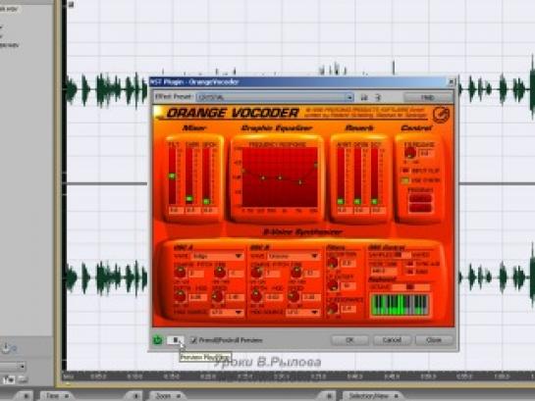Open the Selection/View panel tab
Viewport: 535px width, 401px height.
pos(372,396)
